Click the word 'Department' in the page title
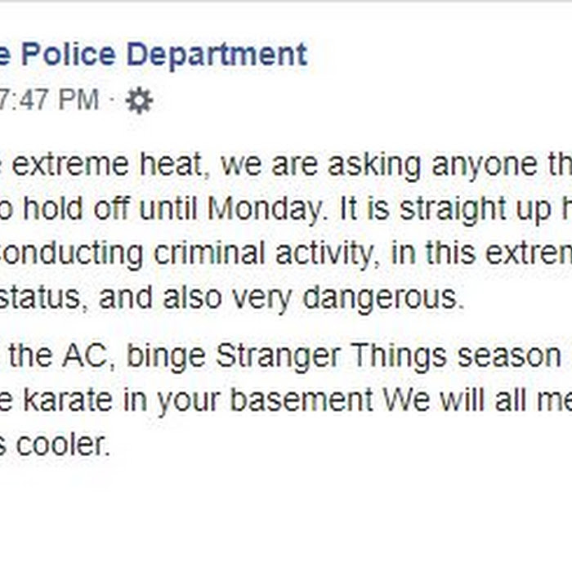 pos(217,55)
